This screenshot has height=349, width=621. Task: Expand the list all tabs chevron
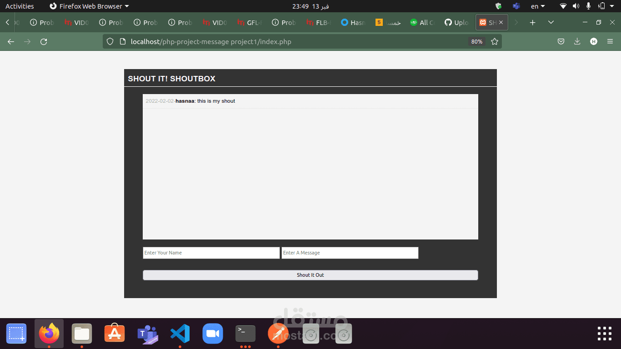click(551, 22)
